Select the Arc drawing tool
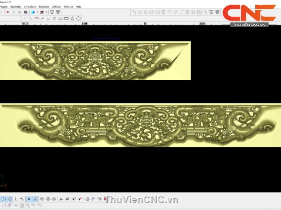This screenshot has width=281, height=210. 37,18
